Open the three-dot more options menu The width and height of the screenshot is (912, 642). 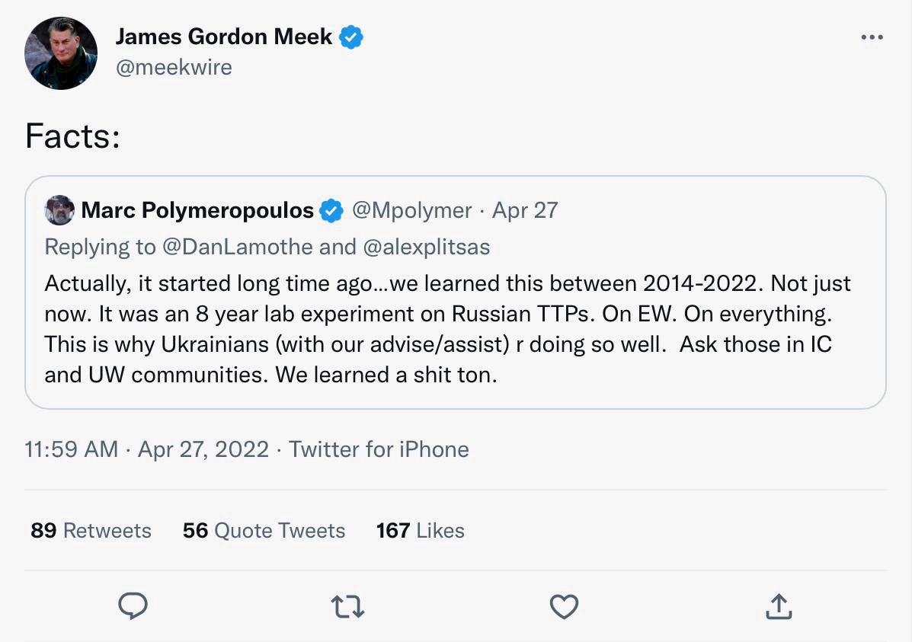(x=872, y=37)
